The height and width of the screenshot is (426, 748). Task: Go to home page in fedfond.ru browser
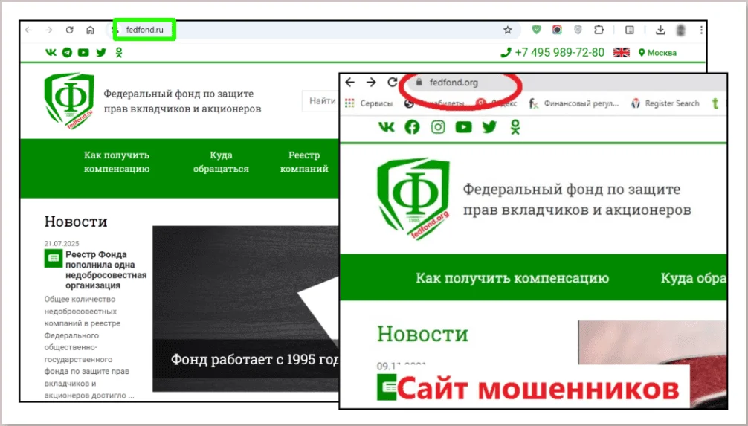coord(90,30)
